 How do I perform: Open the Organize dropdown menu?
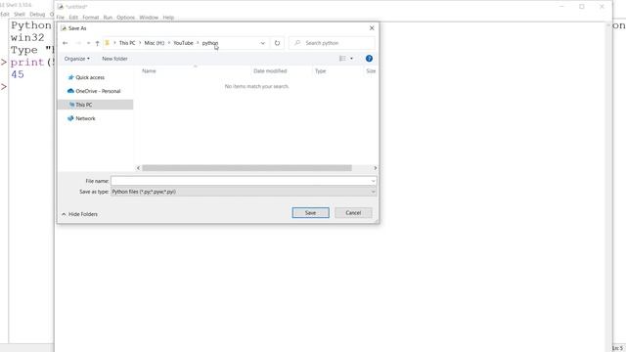[x=76, y=59]
